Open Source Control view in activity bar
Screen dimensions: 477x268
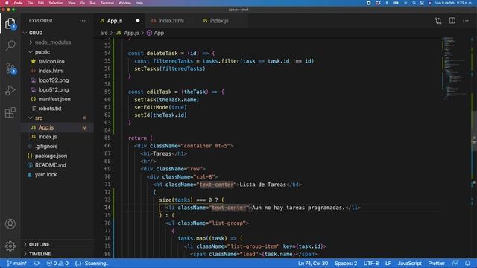click(10, 68)
